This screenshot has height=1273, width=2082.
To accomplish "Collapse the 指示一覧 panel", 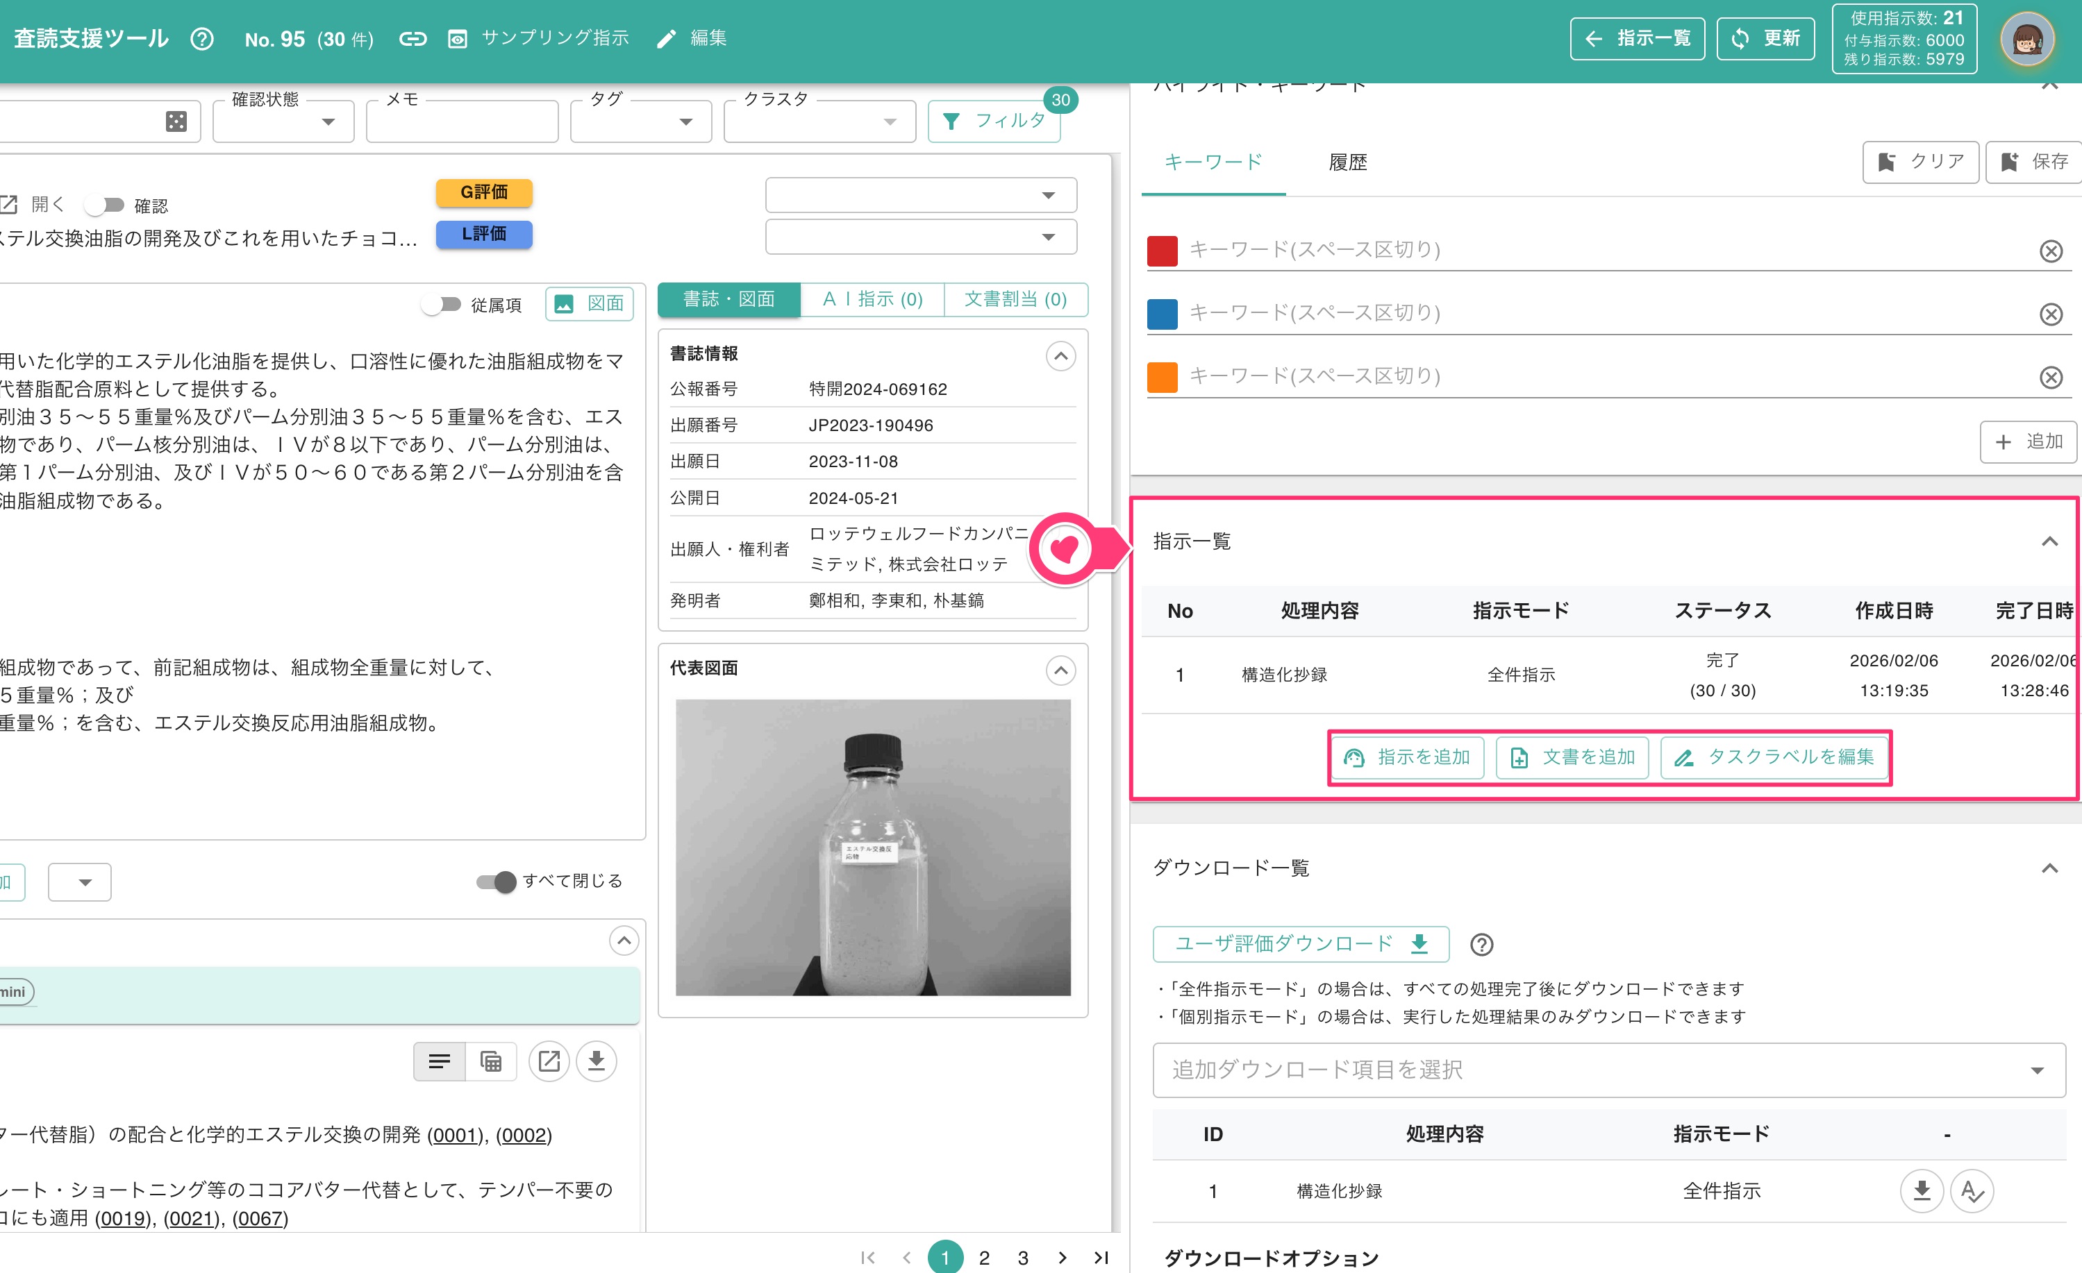I will [x=2049, y=541].
